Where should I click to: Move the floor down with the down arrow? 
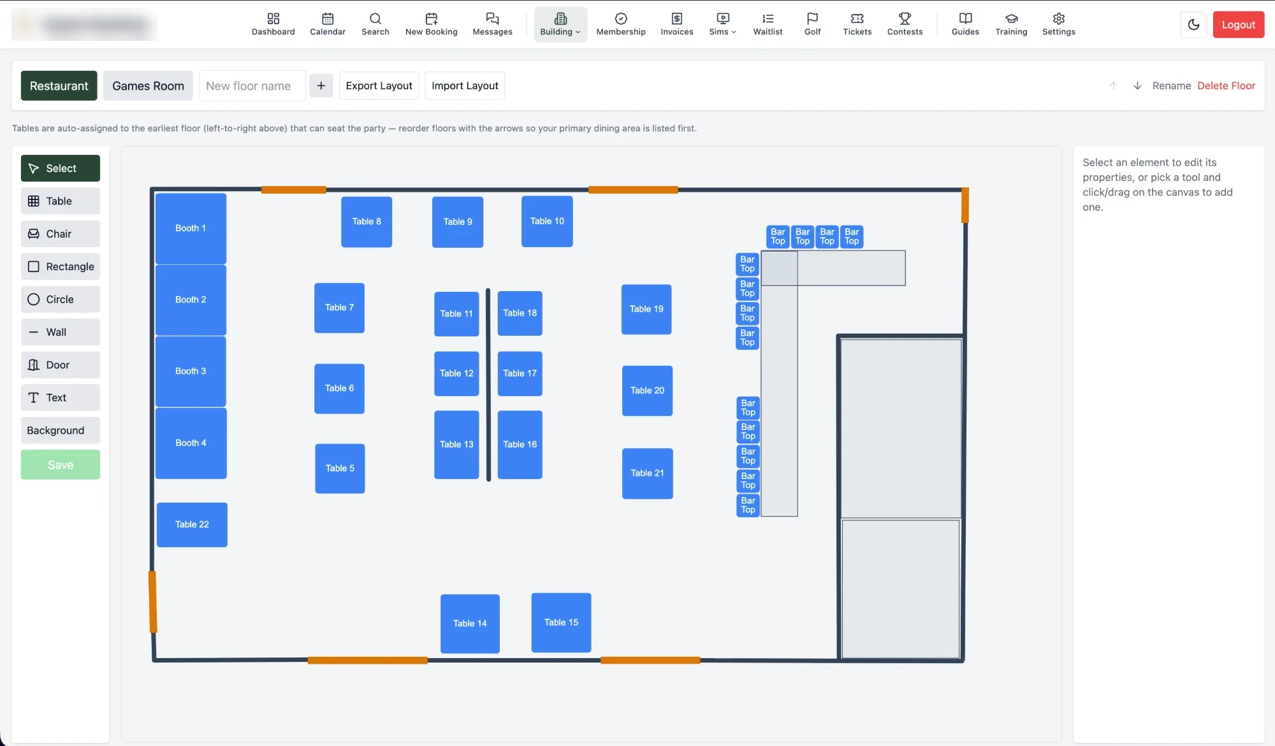coord(1137,85)
